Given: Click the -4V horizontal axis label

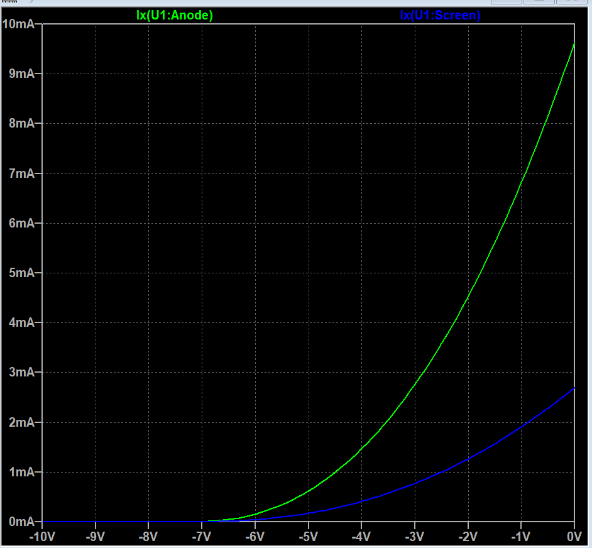Looking at the screenshot, I should [361, 537].
